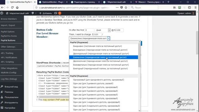Viewport: 199px width, 112px height.
Task: Open API / Scripting menu item
Action: point(7,62)
